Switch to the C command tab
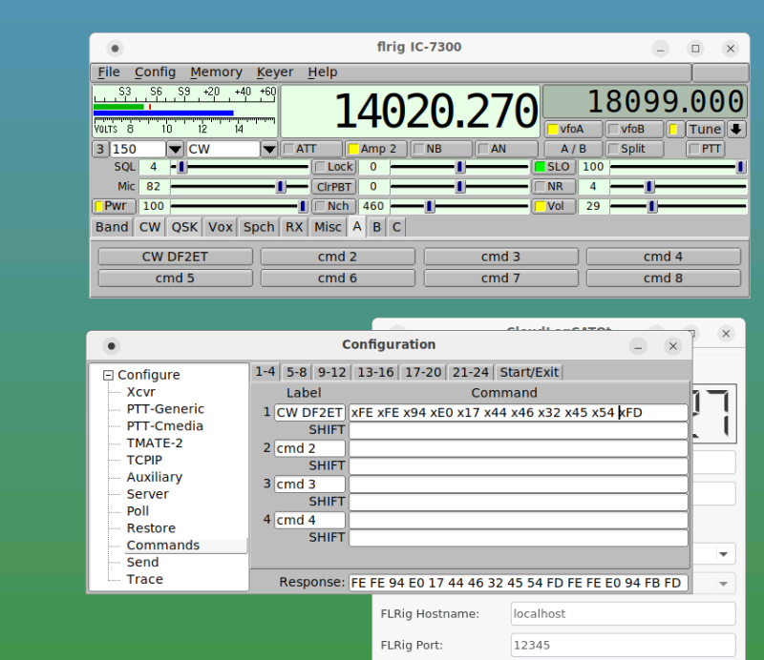 (x=396, y=227)
